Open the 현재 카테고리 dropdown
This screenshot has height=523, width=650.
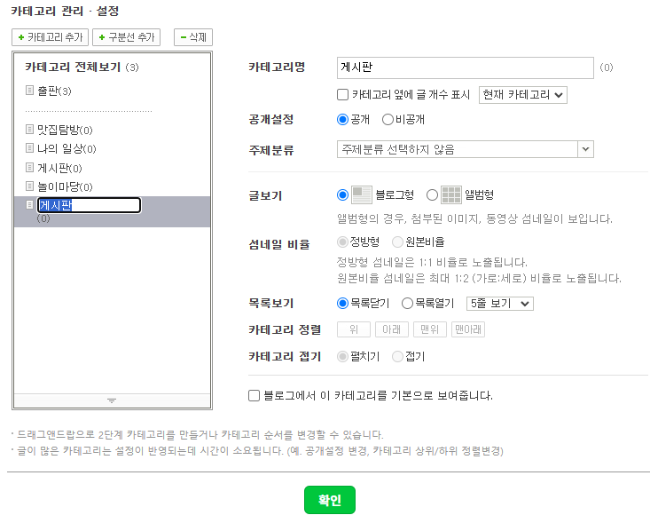[522, 95]
